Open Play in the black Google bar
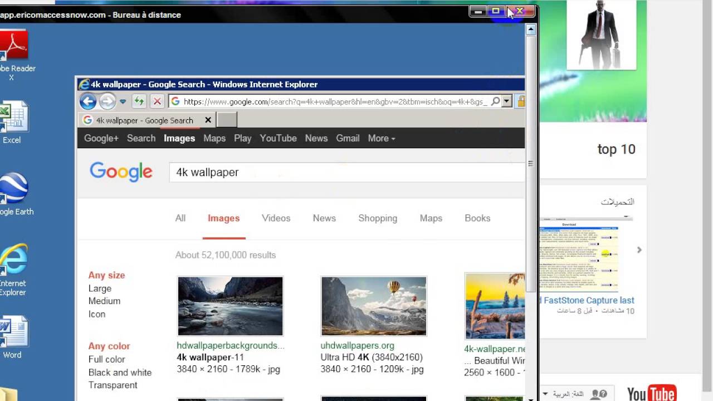Viewport: 713px width, 401px height. coord(242,138)
